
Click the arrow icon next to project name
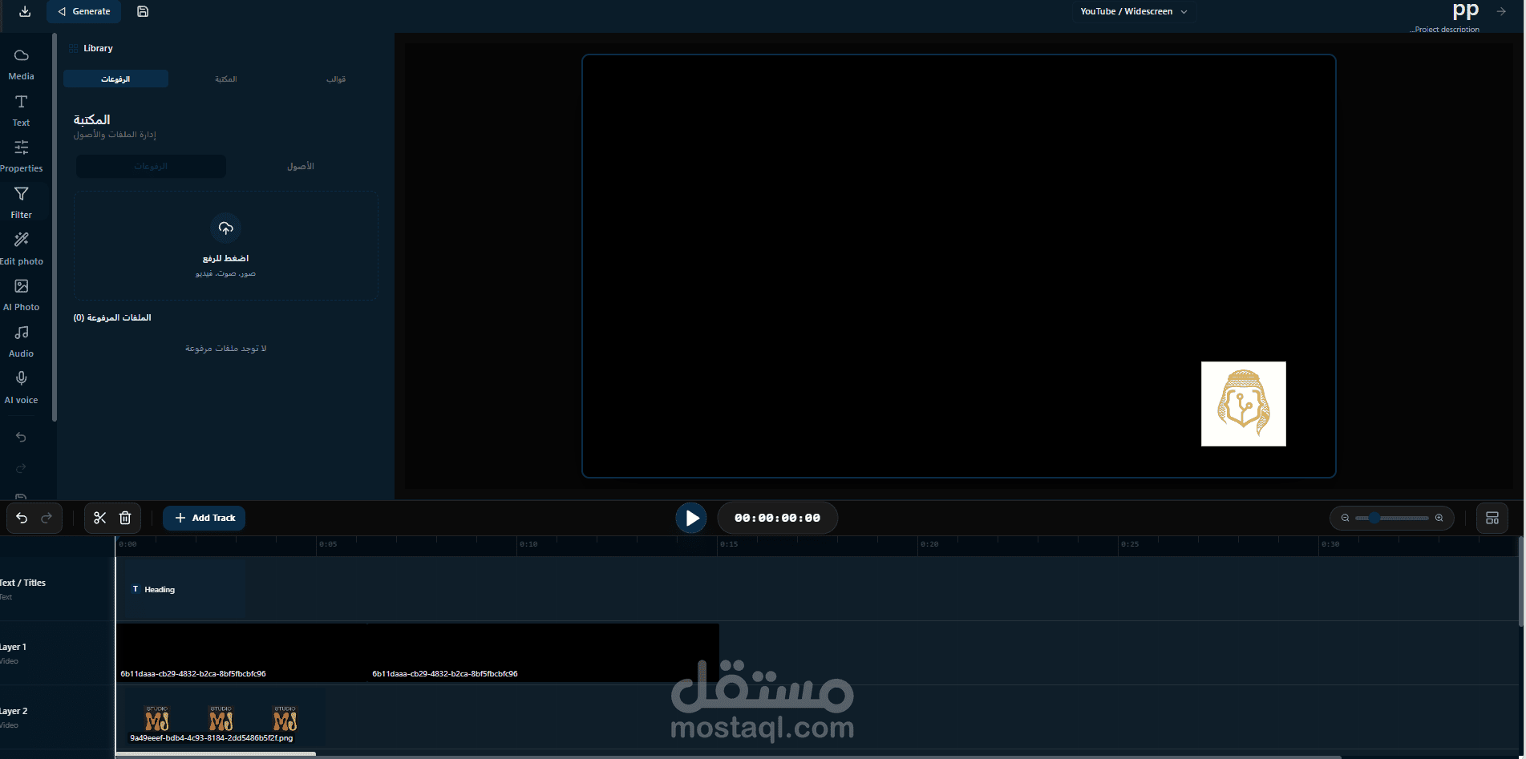(x=1501, y=11)
